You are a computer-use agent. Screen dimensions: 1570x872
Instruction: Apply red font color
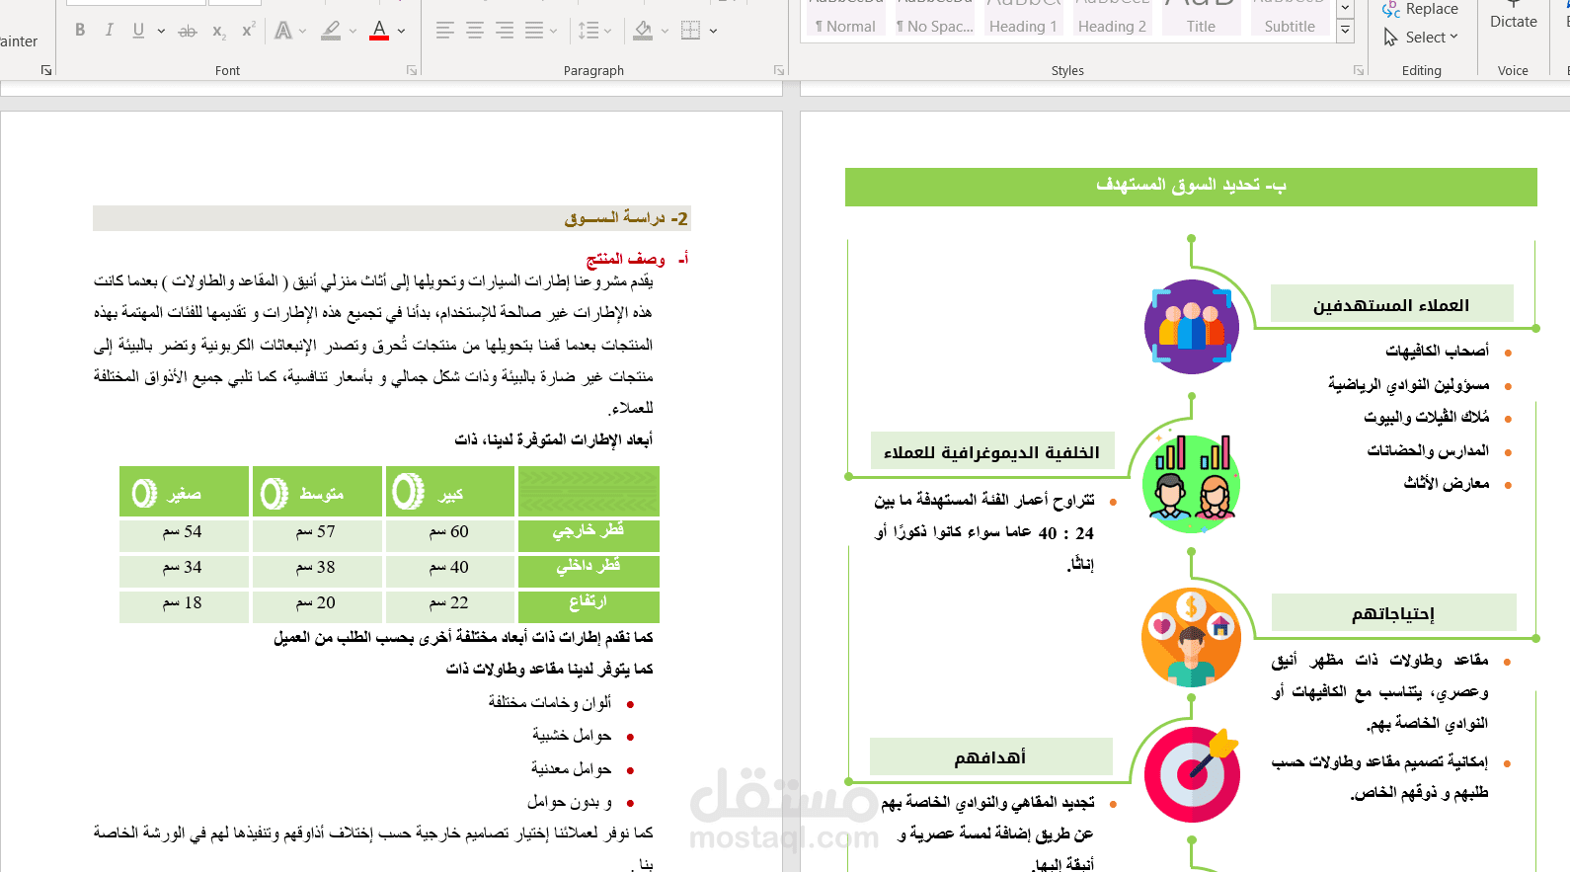coord(379,31)
